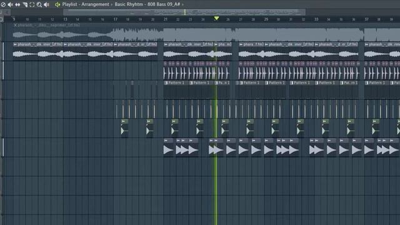Select Pattern 1 clip title at bar 31

click(x=302, y=83)
